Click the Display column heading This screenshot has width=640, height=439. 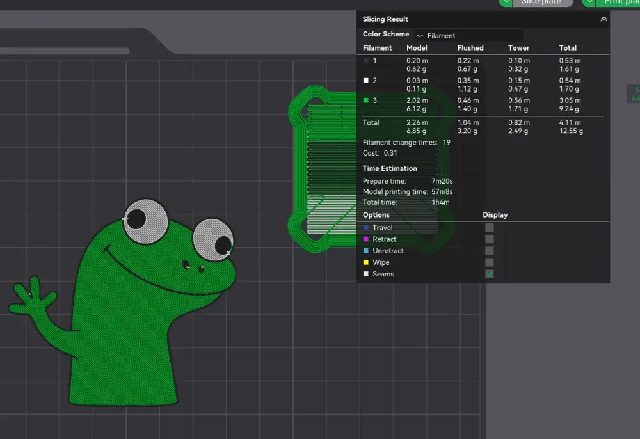coord(495,215)
